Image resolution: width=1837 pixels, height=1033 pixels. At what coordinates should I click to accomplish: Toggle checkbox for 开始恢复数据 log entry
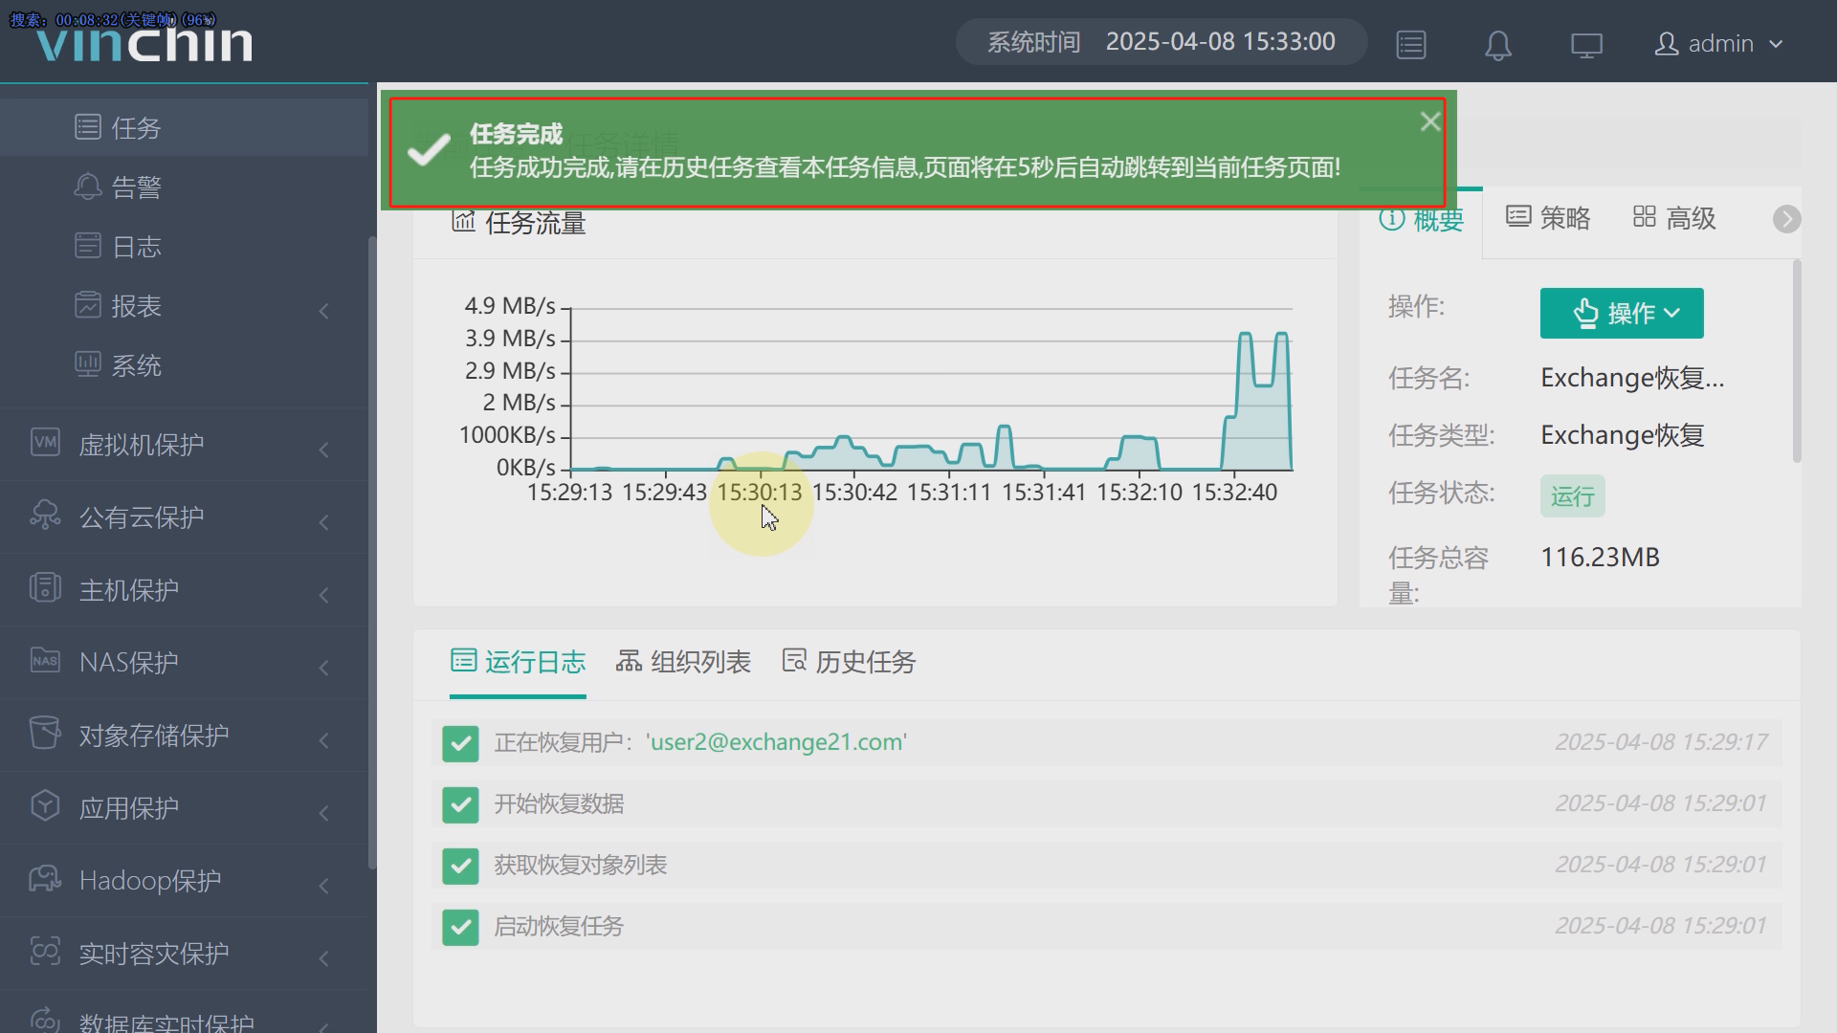tap(460, 804)
